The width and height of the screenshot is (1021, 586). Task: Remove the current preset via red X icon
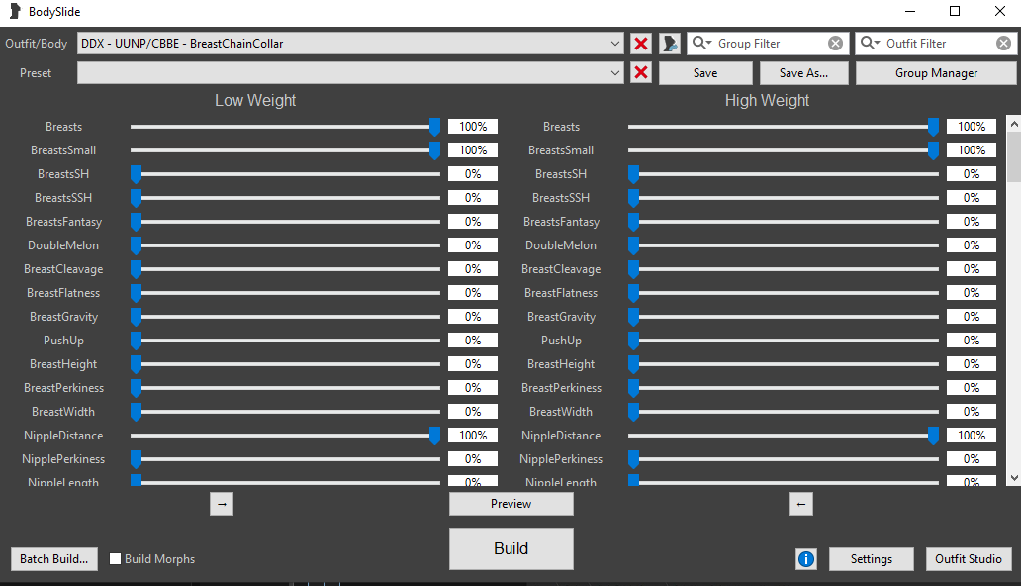640,72
